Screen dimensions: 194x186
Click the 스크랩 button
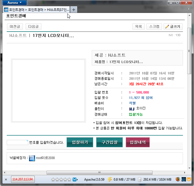(154, 26)
